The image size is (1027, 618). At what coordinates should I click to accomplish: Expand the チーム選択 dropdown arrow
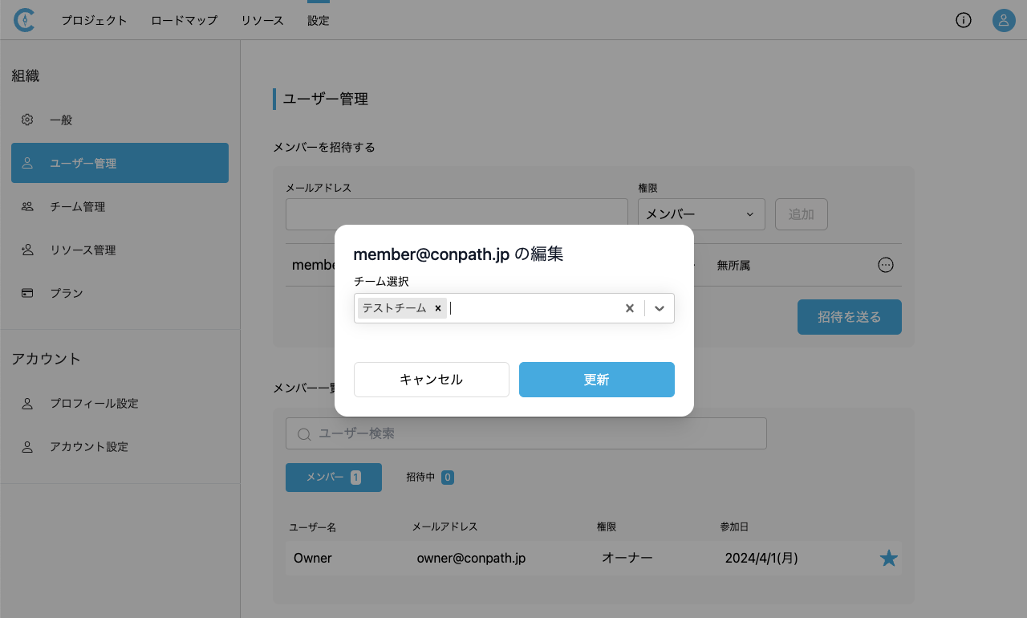(x=660, y=308)
